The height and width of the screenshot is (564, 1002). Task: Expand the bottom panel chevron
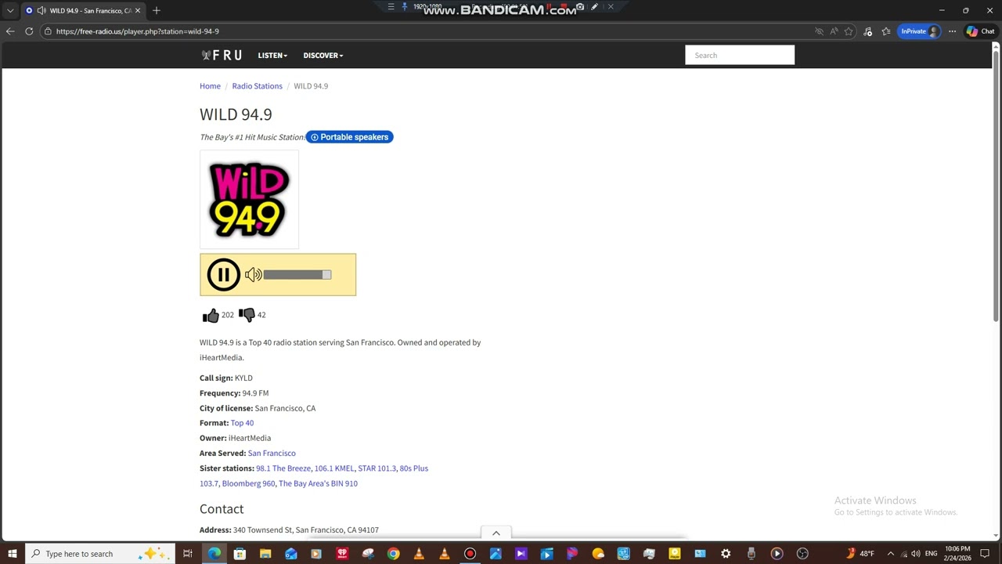point(496,533)
